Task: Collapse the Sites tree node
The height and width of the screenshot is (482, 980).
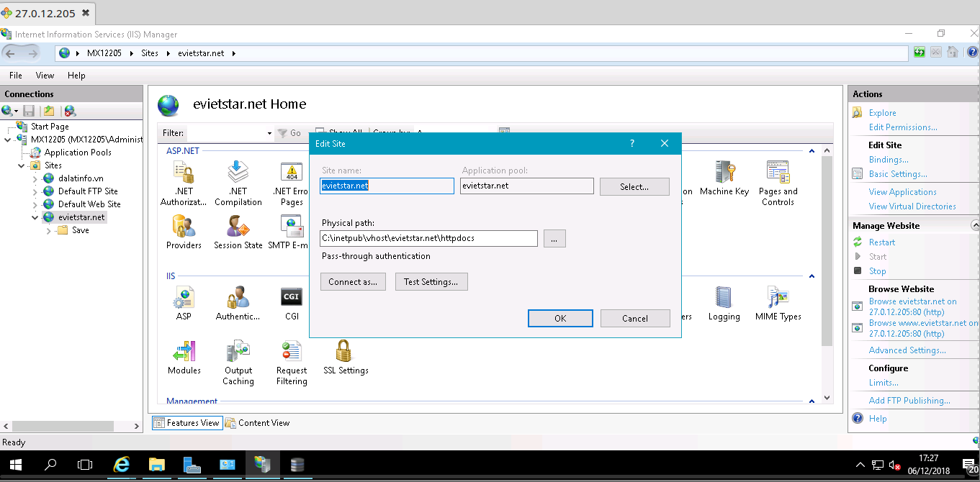Action: (x=22, y=165)
